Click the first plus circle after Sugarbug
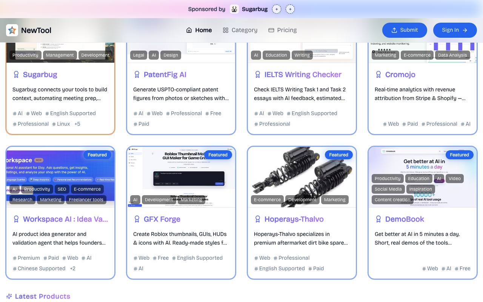Viewport: 483px width, 302px height. [277, 9]
